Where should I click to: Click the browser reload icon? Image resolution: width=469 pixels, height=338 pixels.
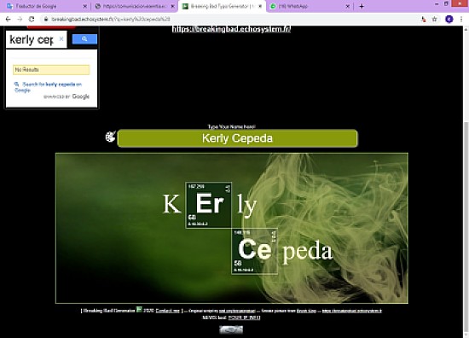[32, 19]
